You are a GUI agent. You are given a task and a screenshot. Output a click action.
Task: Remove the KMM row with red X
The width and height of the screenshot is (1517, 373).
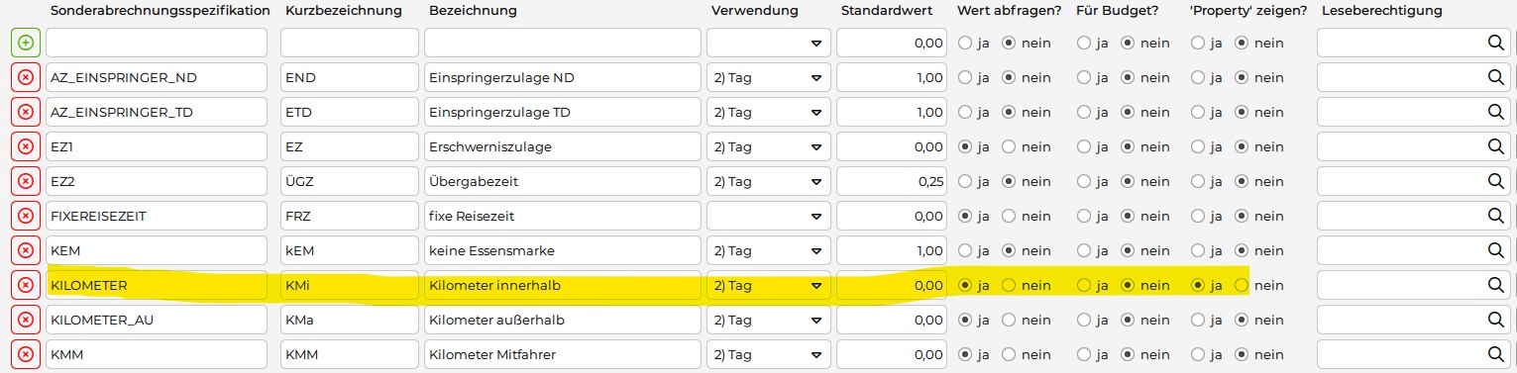click(26, 354)
